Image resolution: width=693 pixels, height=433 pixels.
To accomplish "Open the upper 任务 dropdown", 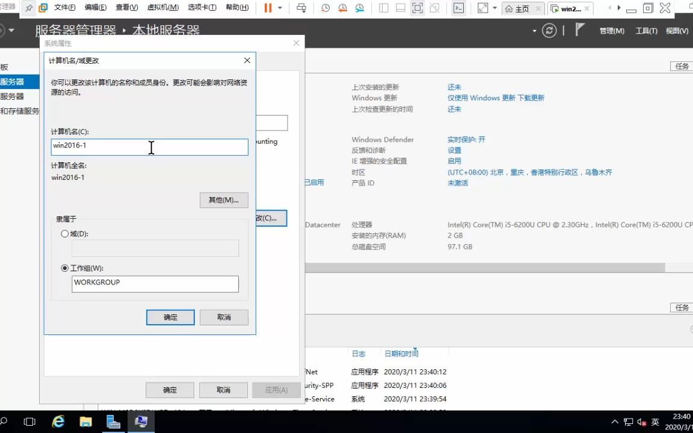I will click(x=682, y=66).
